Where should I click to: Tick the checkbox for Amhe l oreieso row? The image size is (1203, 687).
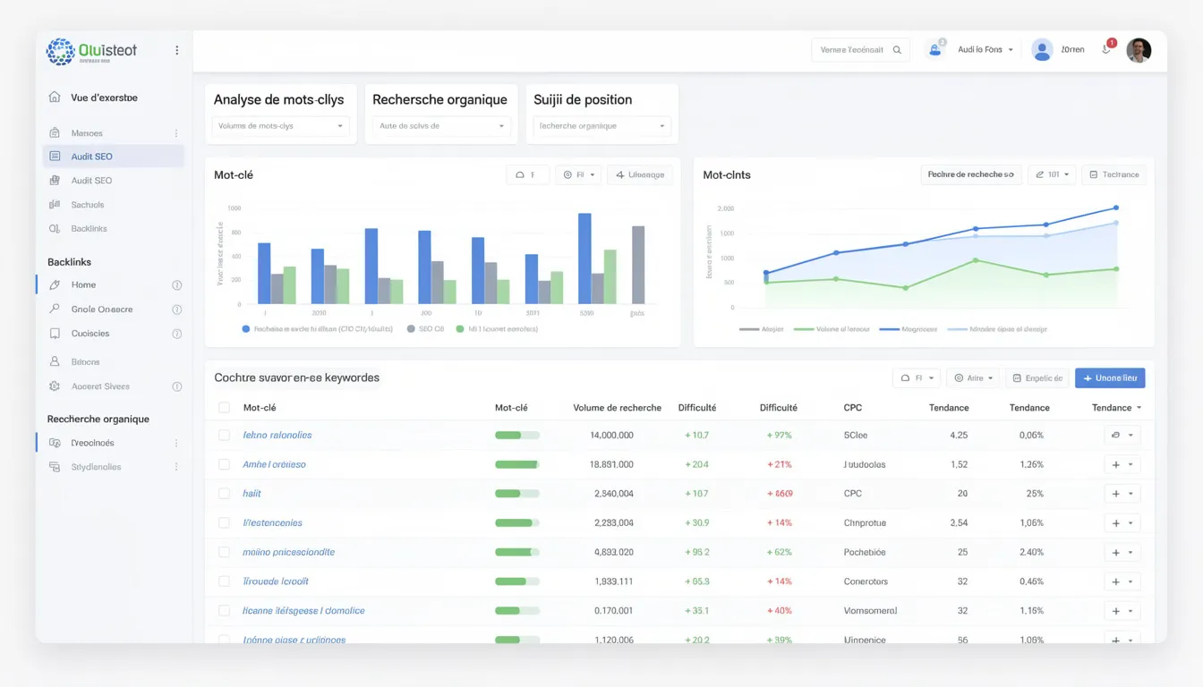click(224, 464)
